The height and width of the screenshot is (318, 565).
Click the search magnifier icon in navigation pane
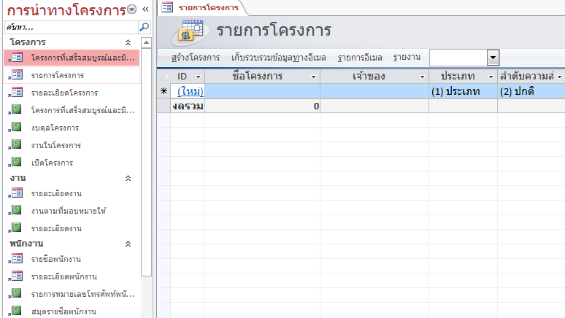[144, 27]
